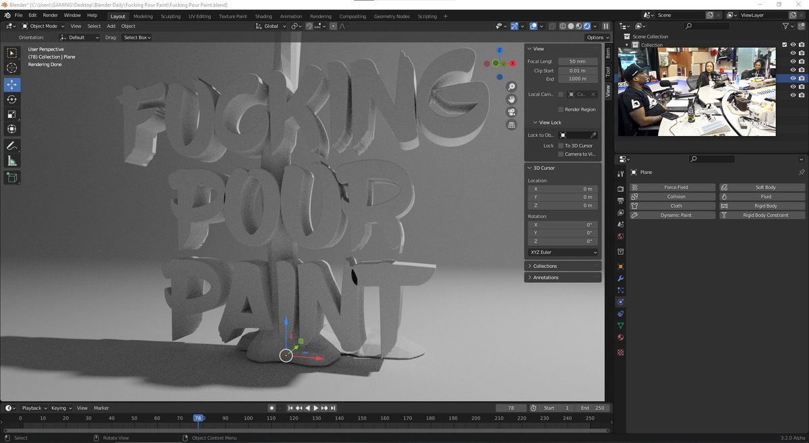Toggle proportional editing in viewport header
809x443 pixels.
coord(332,26)
